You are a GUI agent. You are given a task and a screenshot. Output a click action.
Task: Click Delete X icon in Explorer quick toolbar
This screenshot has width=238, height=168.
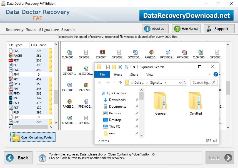120,67
